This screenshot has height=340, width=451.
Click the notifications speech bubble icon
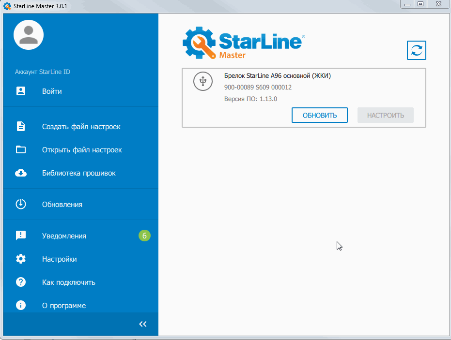pos(21,236)
